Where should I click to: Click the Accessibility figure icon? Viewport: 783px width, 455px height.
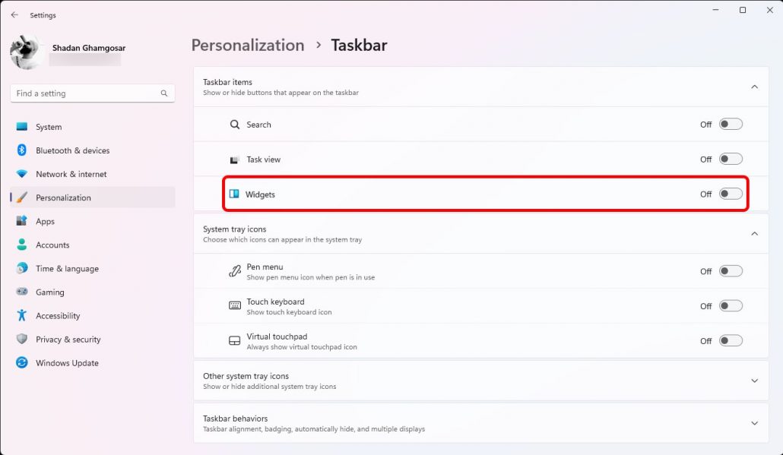coord(21,316)
